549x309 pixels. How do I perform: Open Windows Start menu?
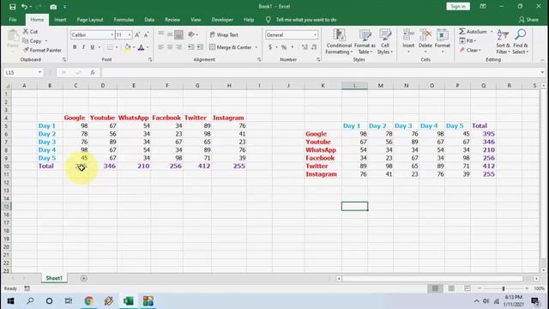point(10,301)
